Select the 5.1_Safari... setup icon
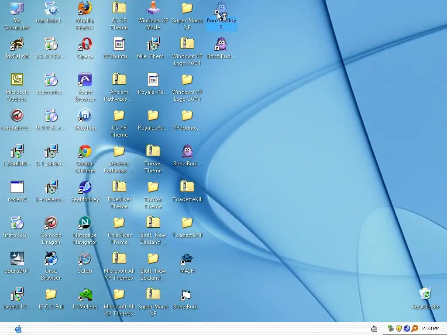 pyautogui.click(x=51, y=151)
